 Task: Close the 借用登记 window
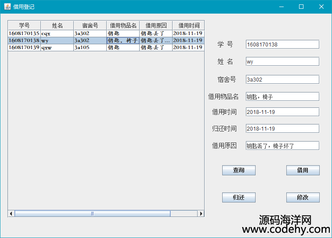(321, 7)
